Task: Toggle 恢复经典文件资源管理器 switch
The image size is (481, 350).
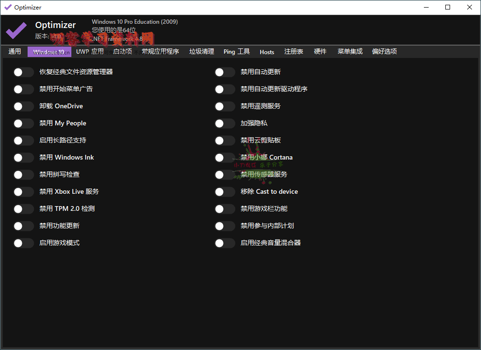Action: (23, 72)
